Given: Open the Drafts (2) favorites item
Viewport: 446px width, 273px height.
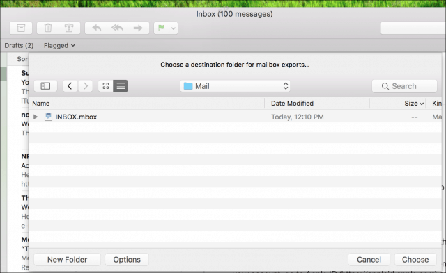Looking at the screenshot, I should point(19,45).
